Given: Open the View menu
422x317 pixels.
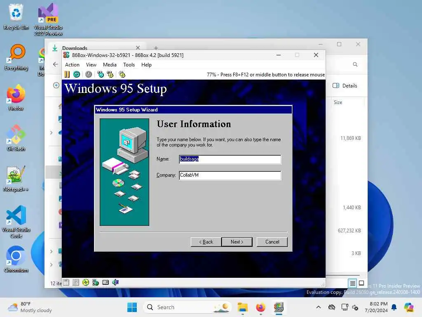Looking at the screenshot, I should tap(91, 65).
